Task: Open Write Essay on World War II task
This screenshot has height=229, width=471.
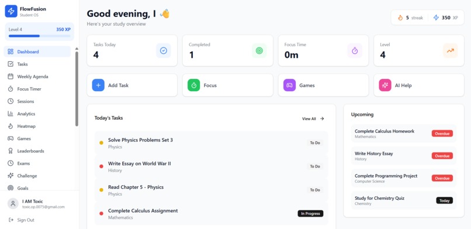Action: (x=211, y=166)
